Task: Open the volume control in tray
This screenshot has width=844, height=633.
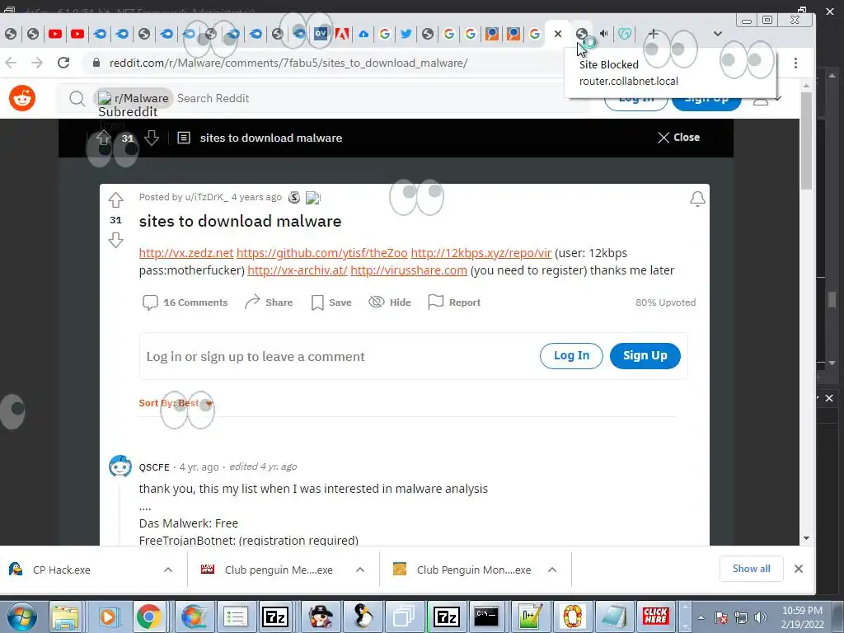Action: 760,617
